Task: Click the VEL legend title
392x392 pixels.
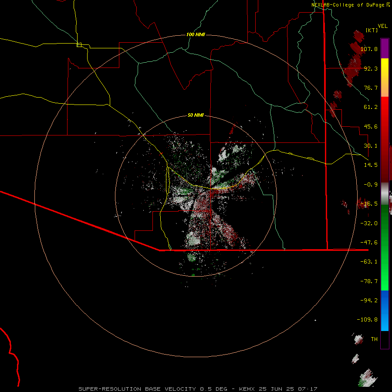Action: point(382,26)
